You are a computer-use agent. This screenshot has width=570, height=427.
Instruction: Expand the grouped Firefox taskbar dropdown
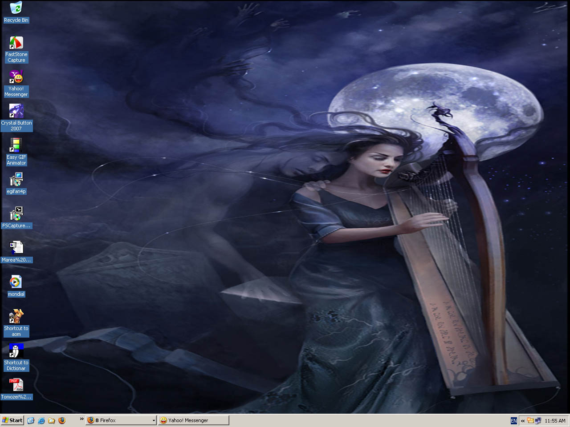(154, 420)
